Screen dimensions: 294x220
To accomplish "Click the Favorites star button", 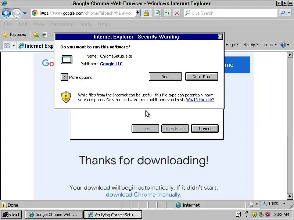I will coord(14,34).
